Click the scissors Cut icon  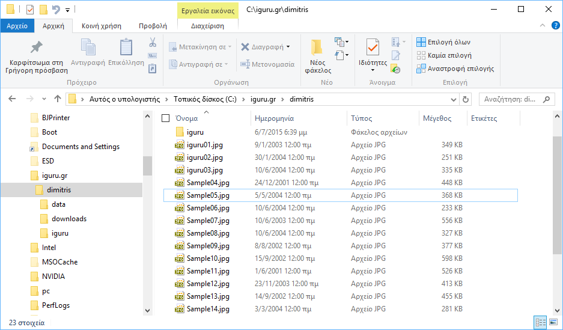coord(152,43)
